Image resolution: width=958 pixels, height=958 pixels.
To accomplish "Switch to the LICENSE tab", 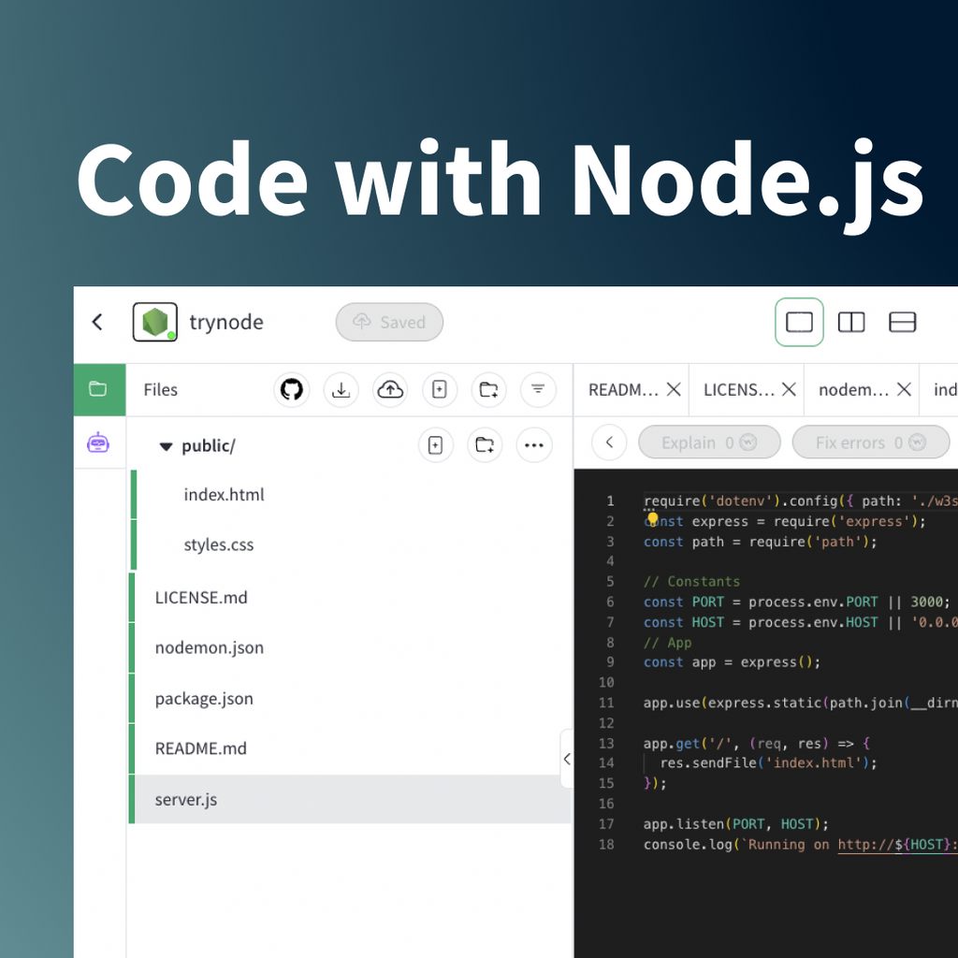I will pos(738,389).
